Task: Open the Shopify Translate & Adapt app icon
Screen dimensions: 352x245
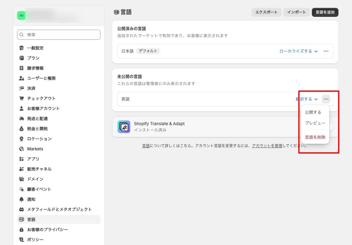Action: [124, 126]
